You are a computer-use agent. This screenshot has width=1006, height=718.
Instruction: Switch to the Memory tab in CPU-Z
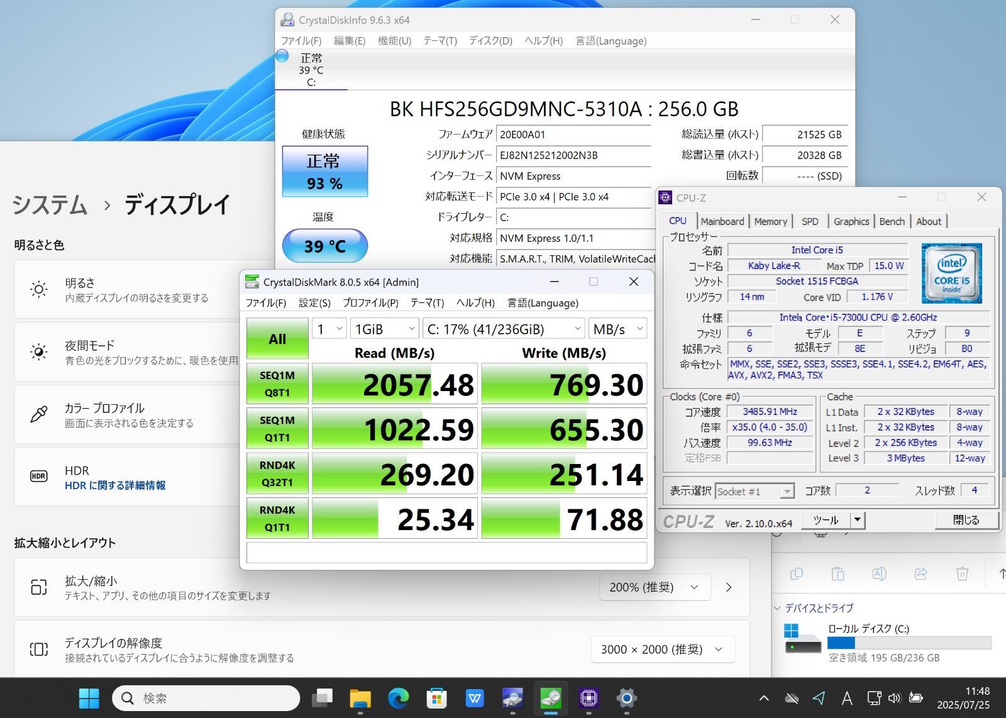770,221
